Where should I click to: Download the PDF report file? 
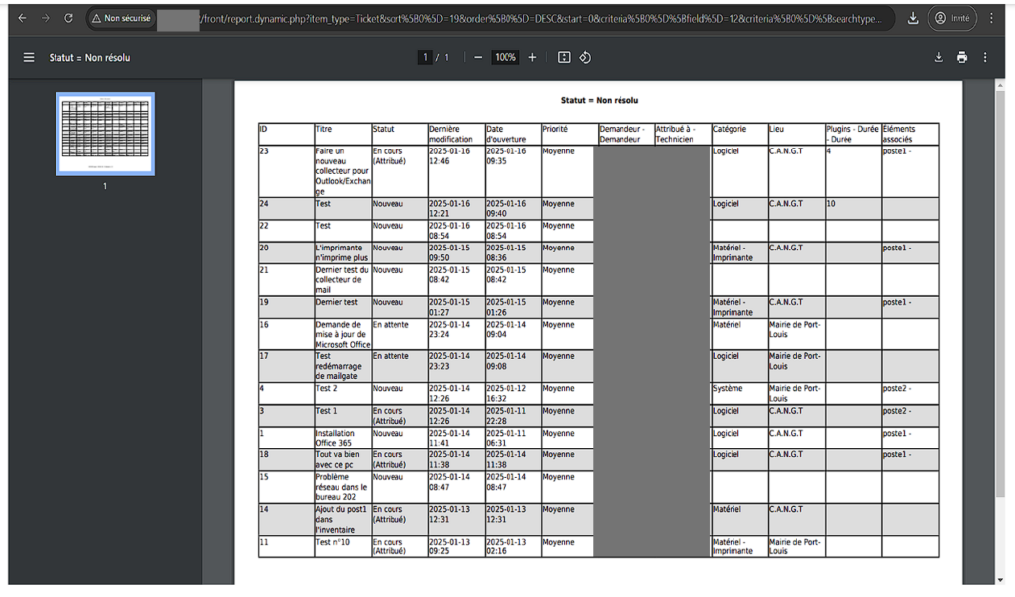click(x=938, y=58)
